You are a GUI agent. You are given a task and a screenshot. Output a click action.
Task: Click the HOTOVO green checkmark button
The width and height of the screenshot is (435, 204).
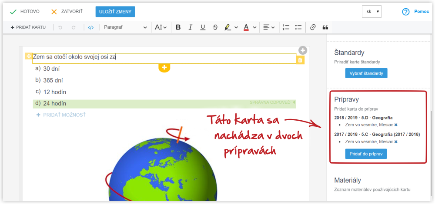24,12
